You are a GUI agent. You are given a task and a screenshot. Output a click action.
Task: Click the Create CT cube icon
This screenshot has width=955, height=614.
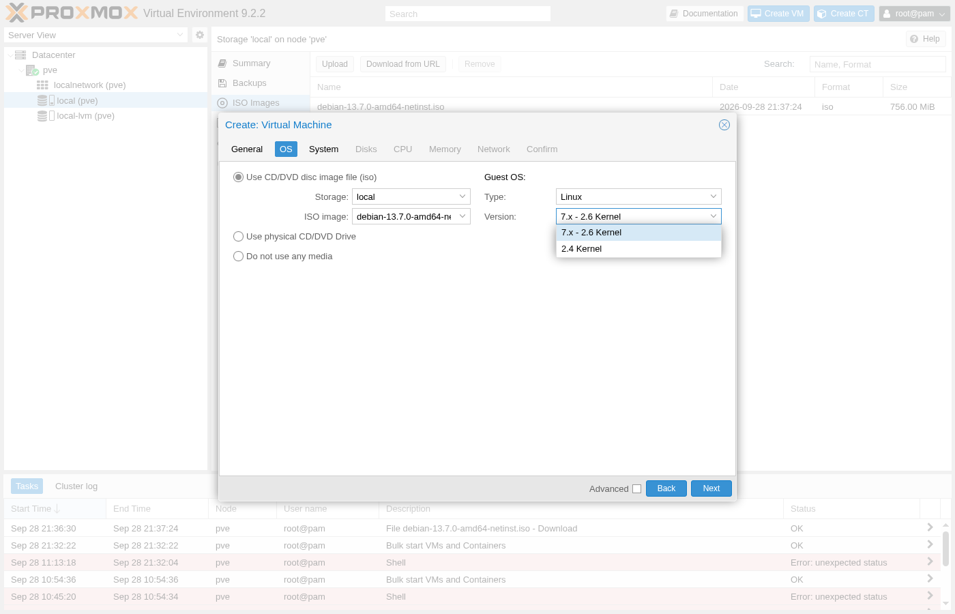(822, 14)
